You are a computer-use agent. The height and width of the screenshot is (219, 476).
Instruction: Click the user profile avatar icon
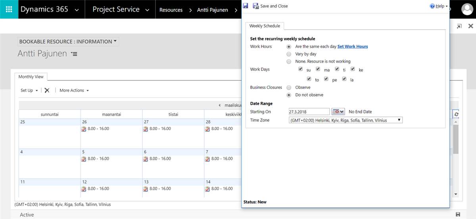[467, 9]
